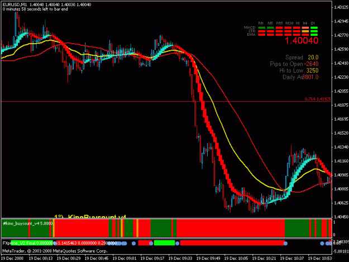The height and width of the screenshot is (262, 349).
Task: Click the M1 timeframe column header
Action: (261, 23)
